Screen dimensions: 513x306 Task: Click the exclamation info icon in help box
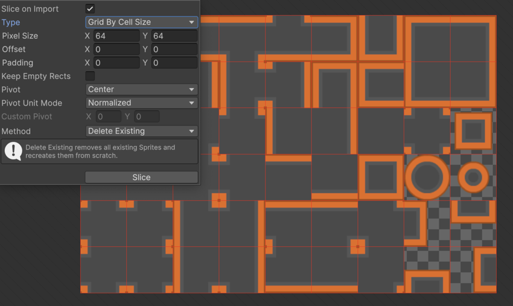click(x=13, y=151)
